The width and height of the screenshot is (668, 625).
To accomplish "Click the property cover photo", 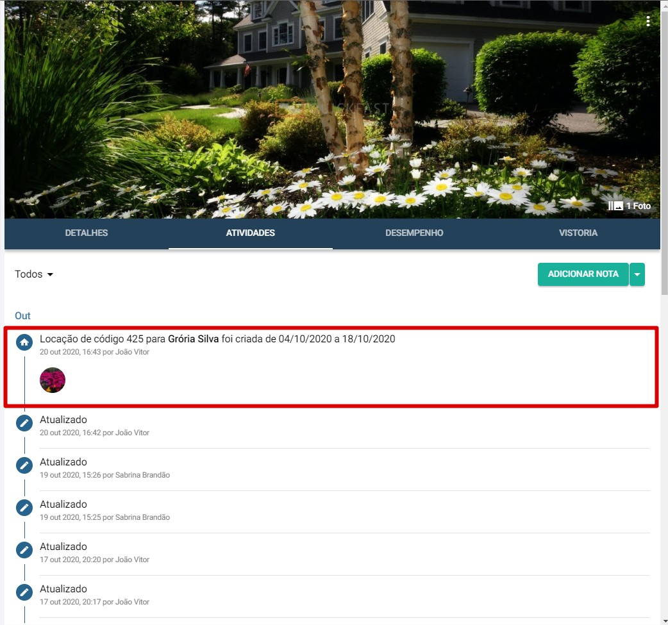I will 332,110.
